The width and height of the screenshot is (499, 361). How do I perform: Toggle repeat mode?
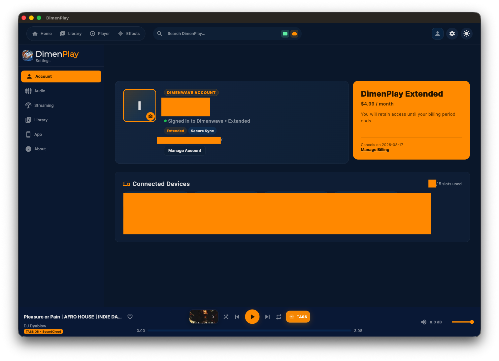tap(279, 317)
